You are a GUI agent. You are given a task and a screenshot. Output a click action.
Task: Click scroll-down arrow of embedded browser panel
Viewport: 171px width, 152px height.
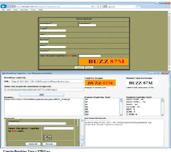click(x=82, y=145)
